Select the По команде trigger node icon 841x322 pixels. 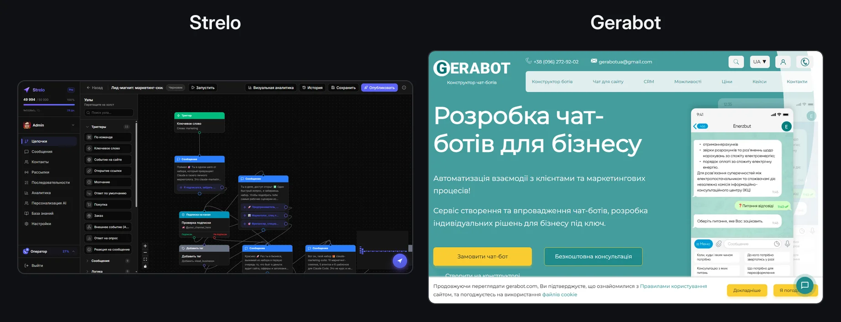click(x=89, y=137)
